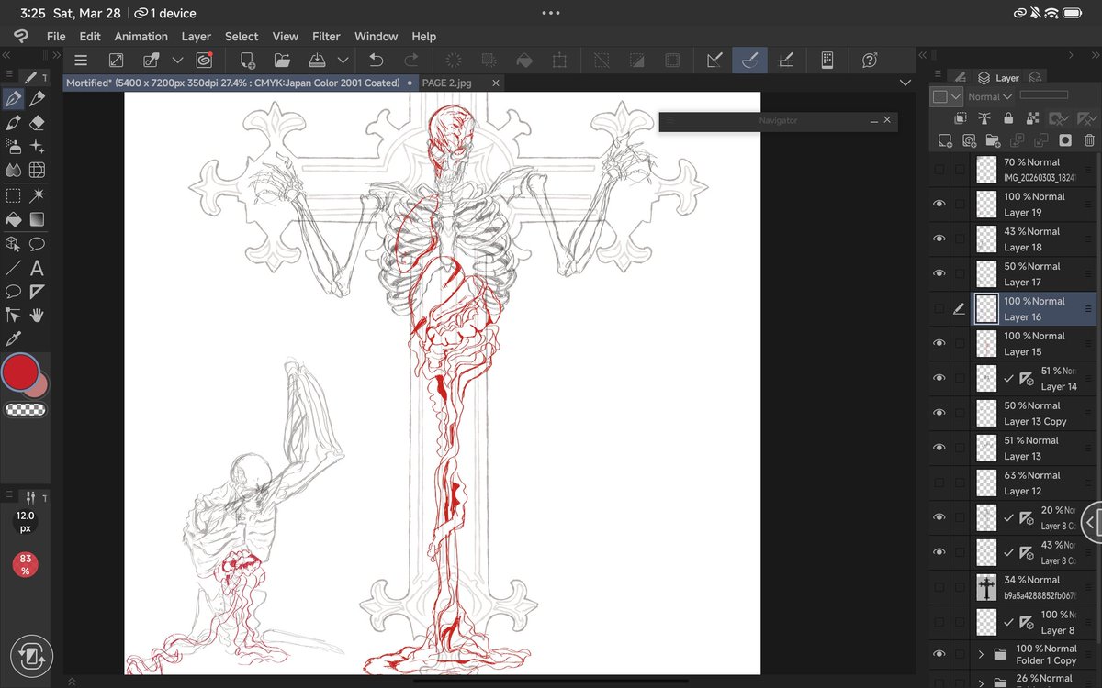Switch to the PAGE 2.jpg tab
The height and width of the screenshot is (688, 1102).
(x=447, y=83)
